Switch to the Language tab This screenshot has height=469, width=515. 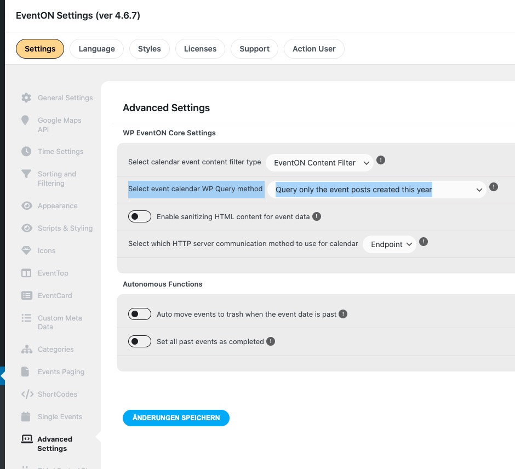[x=96, y=49]
